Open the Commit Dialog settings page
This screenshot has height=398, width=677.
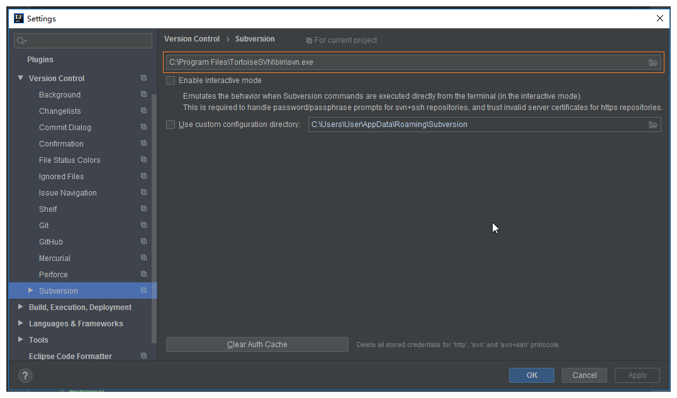tap(65, 128)
